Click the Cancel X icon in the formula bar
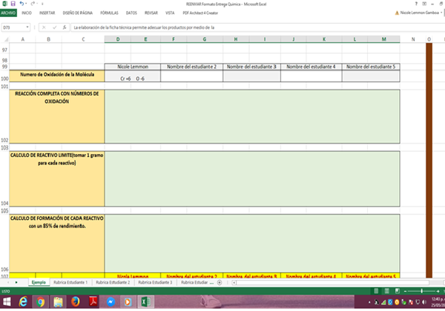445x311 pixels. (44, 27)
